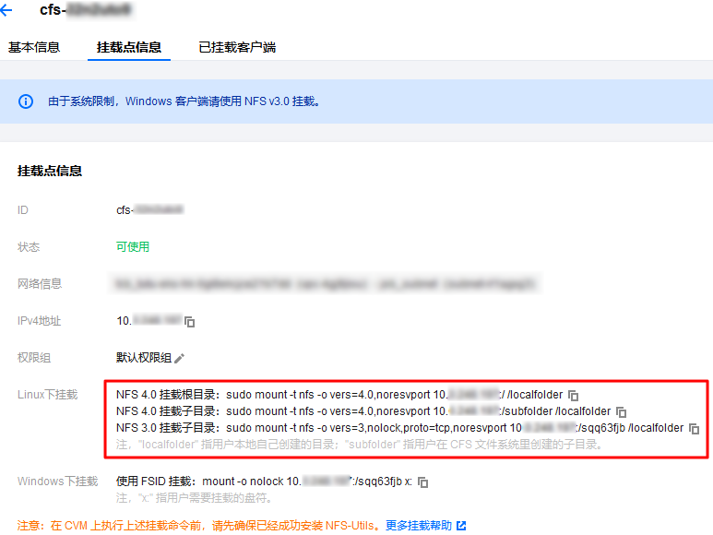The width and height of the screenshot is (713, 535).
Task: Edit the 默认权限组 permission group
Action: (x=180, y=358)
